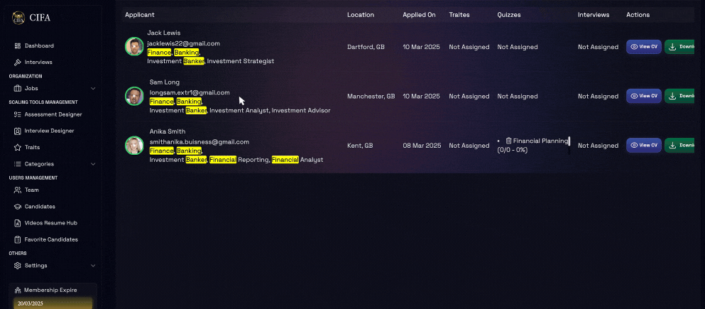
Task: Expand the Categories submenu
Action: 93,164
